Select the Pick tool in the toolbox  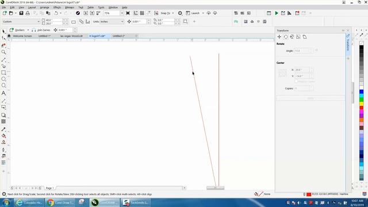click(x=3, y=32)
